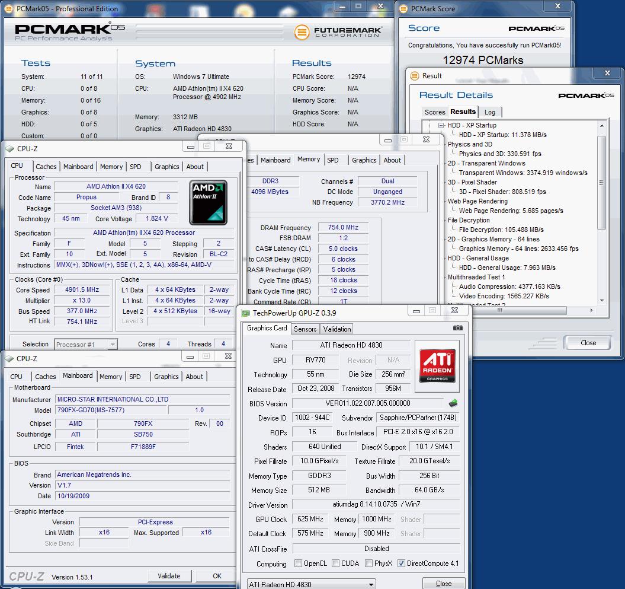Click the Futuremark orange logo icon
Image resolution: width=625 pixels, height=589 pixels.
tap(302, 32)
